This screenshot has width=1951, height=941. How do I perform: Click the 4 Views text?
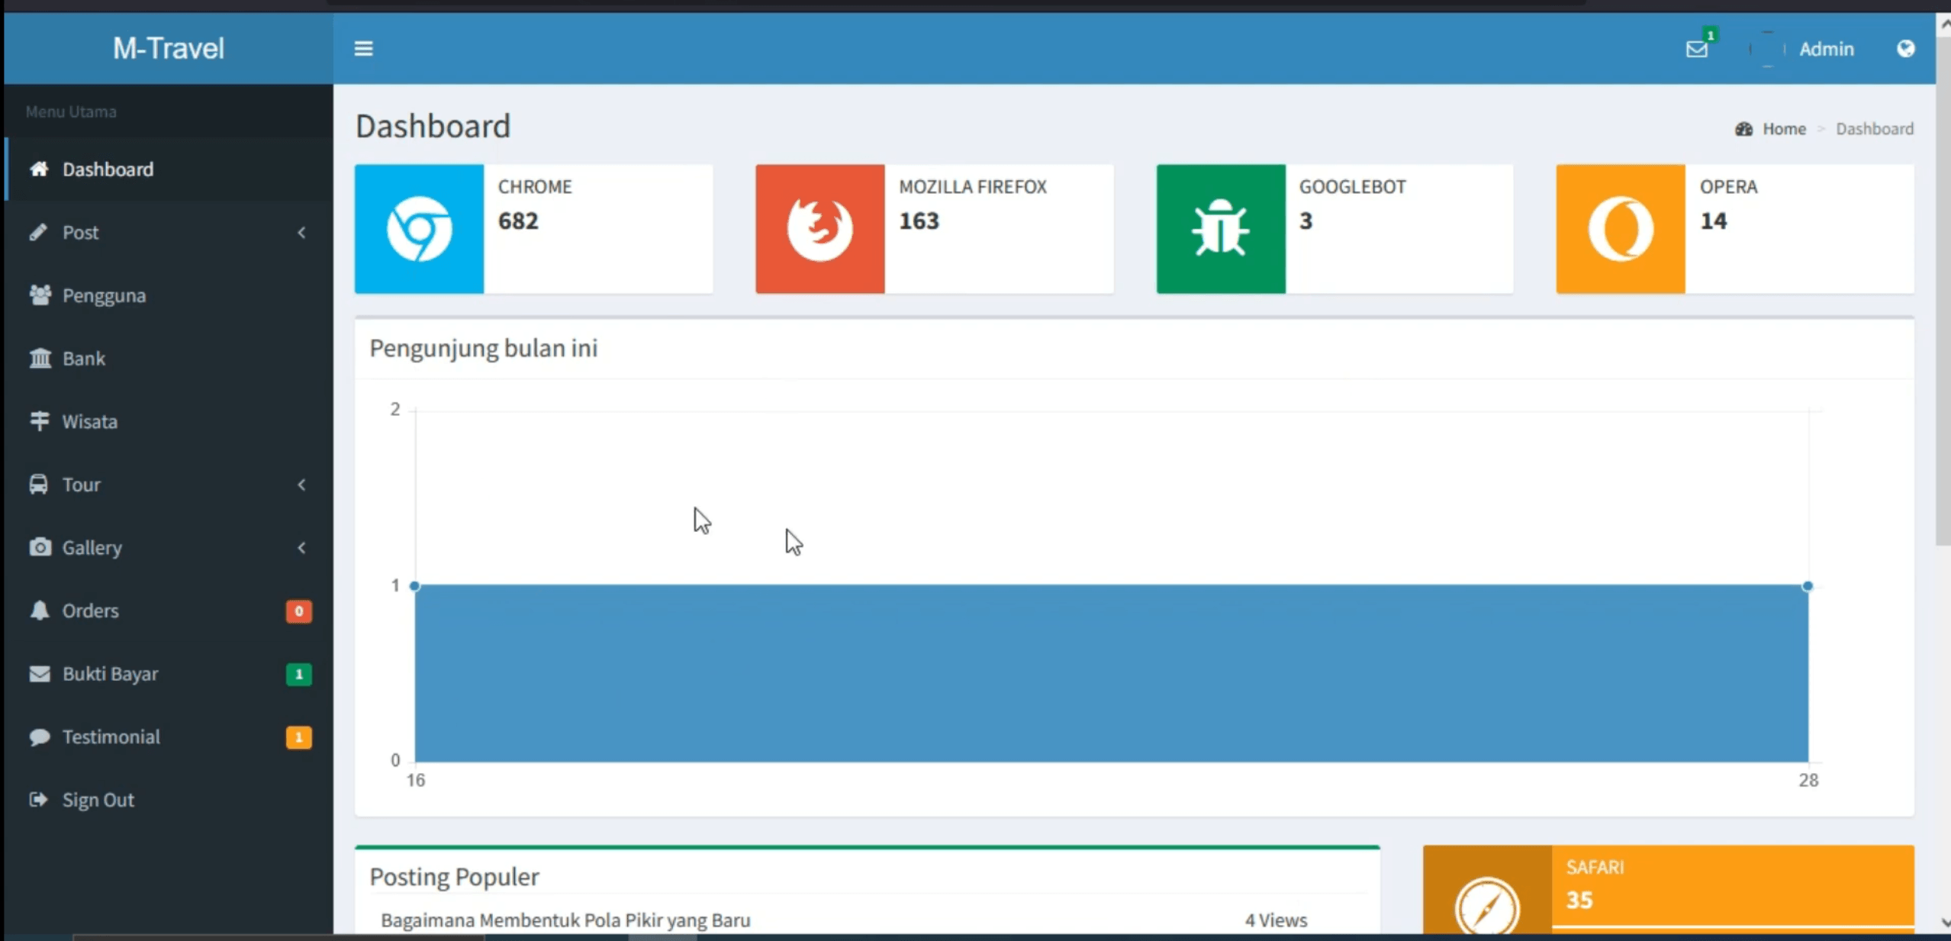[x=1276, y=920]
